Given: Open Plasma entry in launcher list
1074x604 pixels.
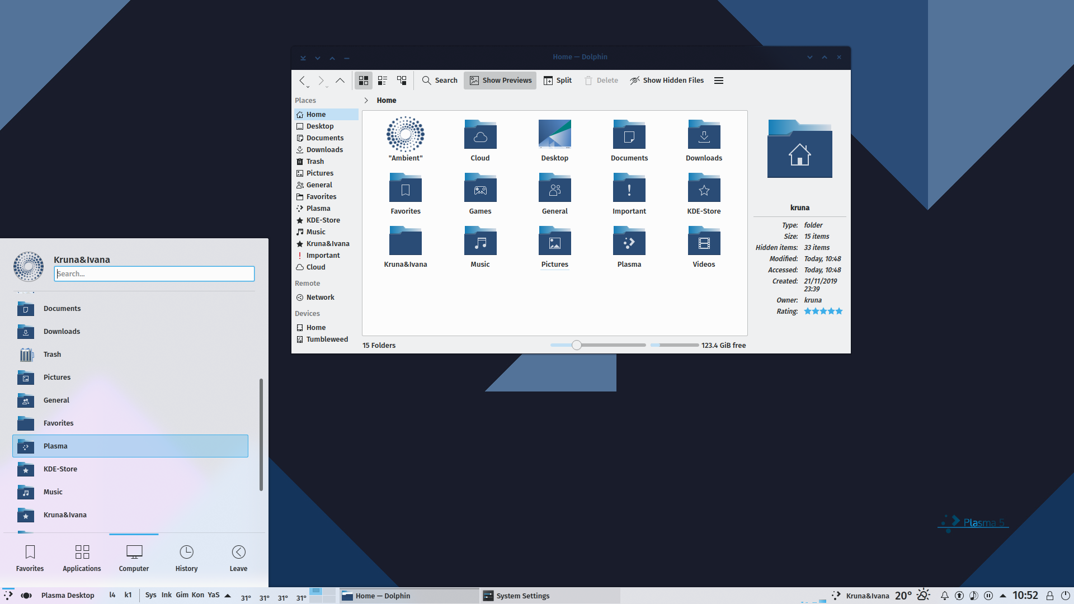Looking at the screenshot, I should tap(130, 446).
